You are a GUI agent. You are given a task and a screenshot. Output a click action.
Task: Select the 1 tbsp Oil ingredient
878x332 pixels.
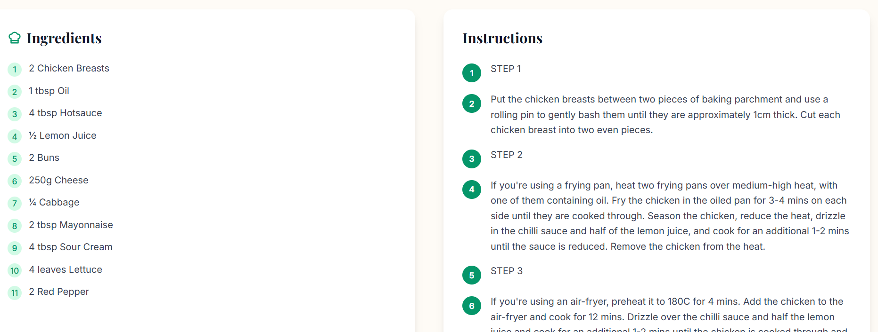pyautogui.click(x=49, y=91)
